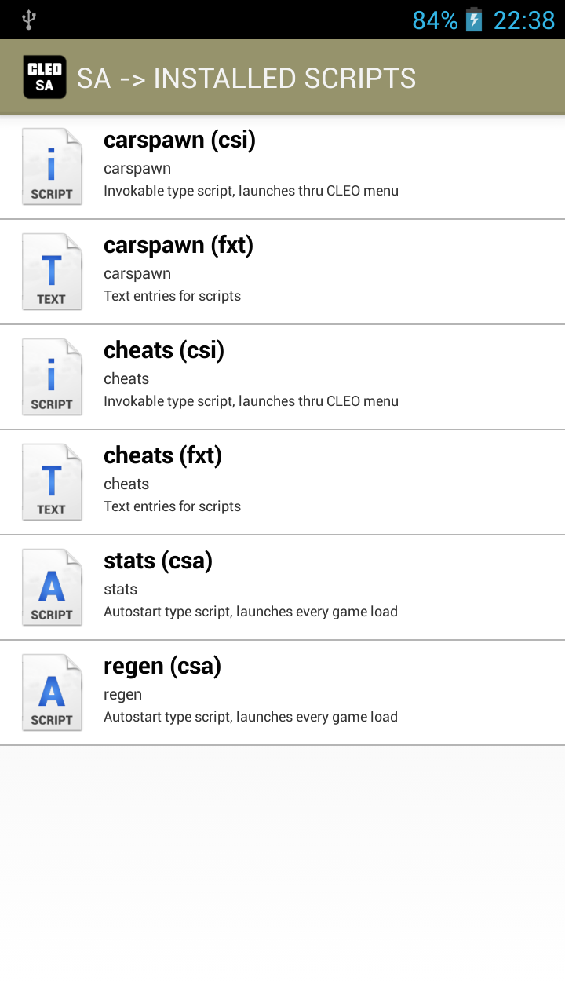Tap the regen (csa) autostart script icon
Screen dimensions: 565x1005
pos(52,693)
